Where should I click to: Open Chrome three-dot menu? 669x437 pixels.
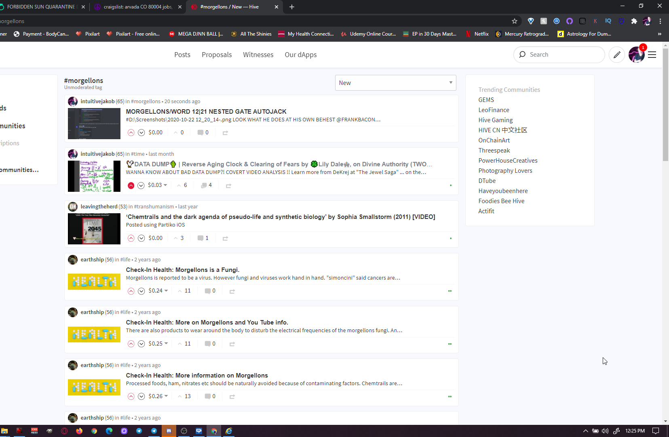pos(660,21)
